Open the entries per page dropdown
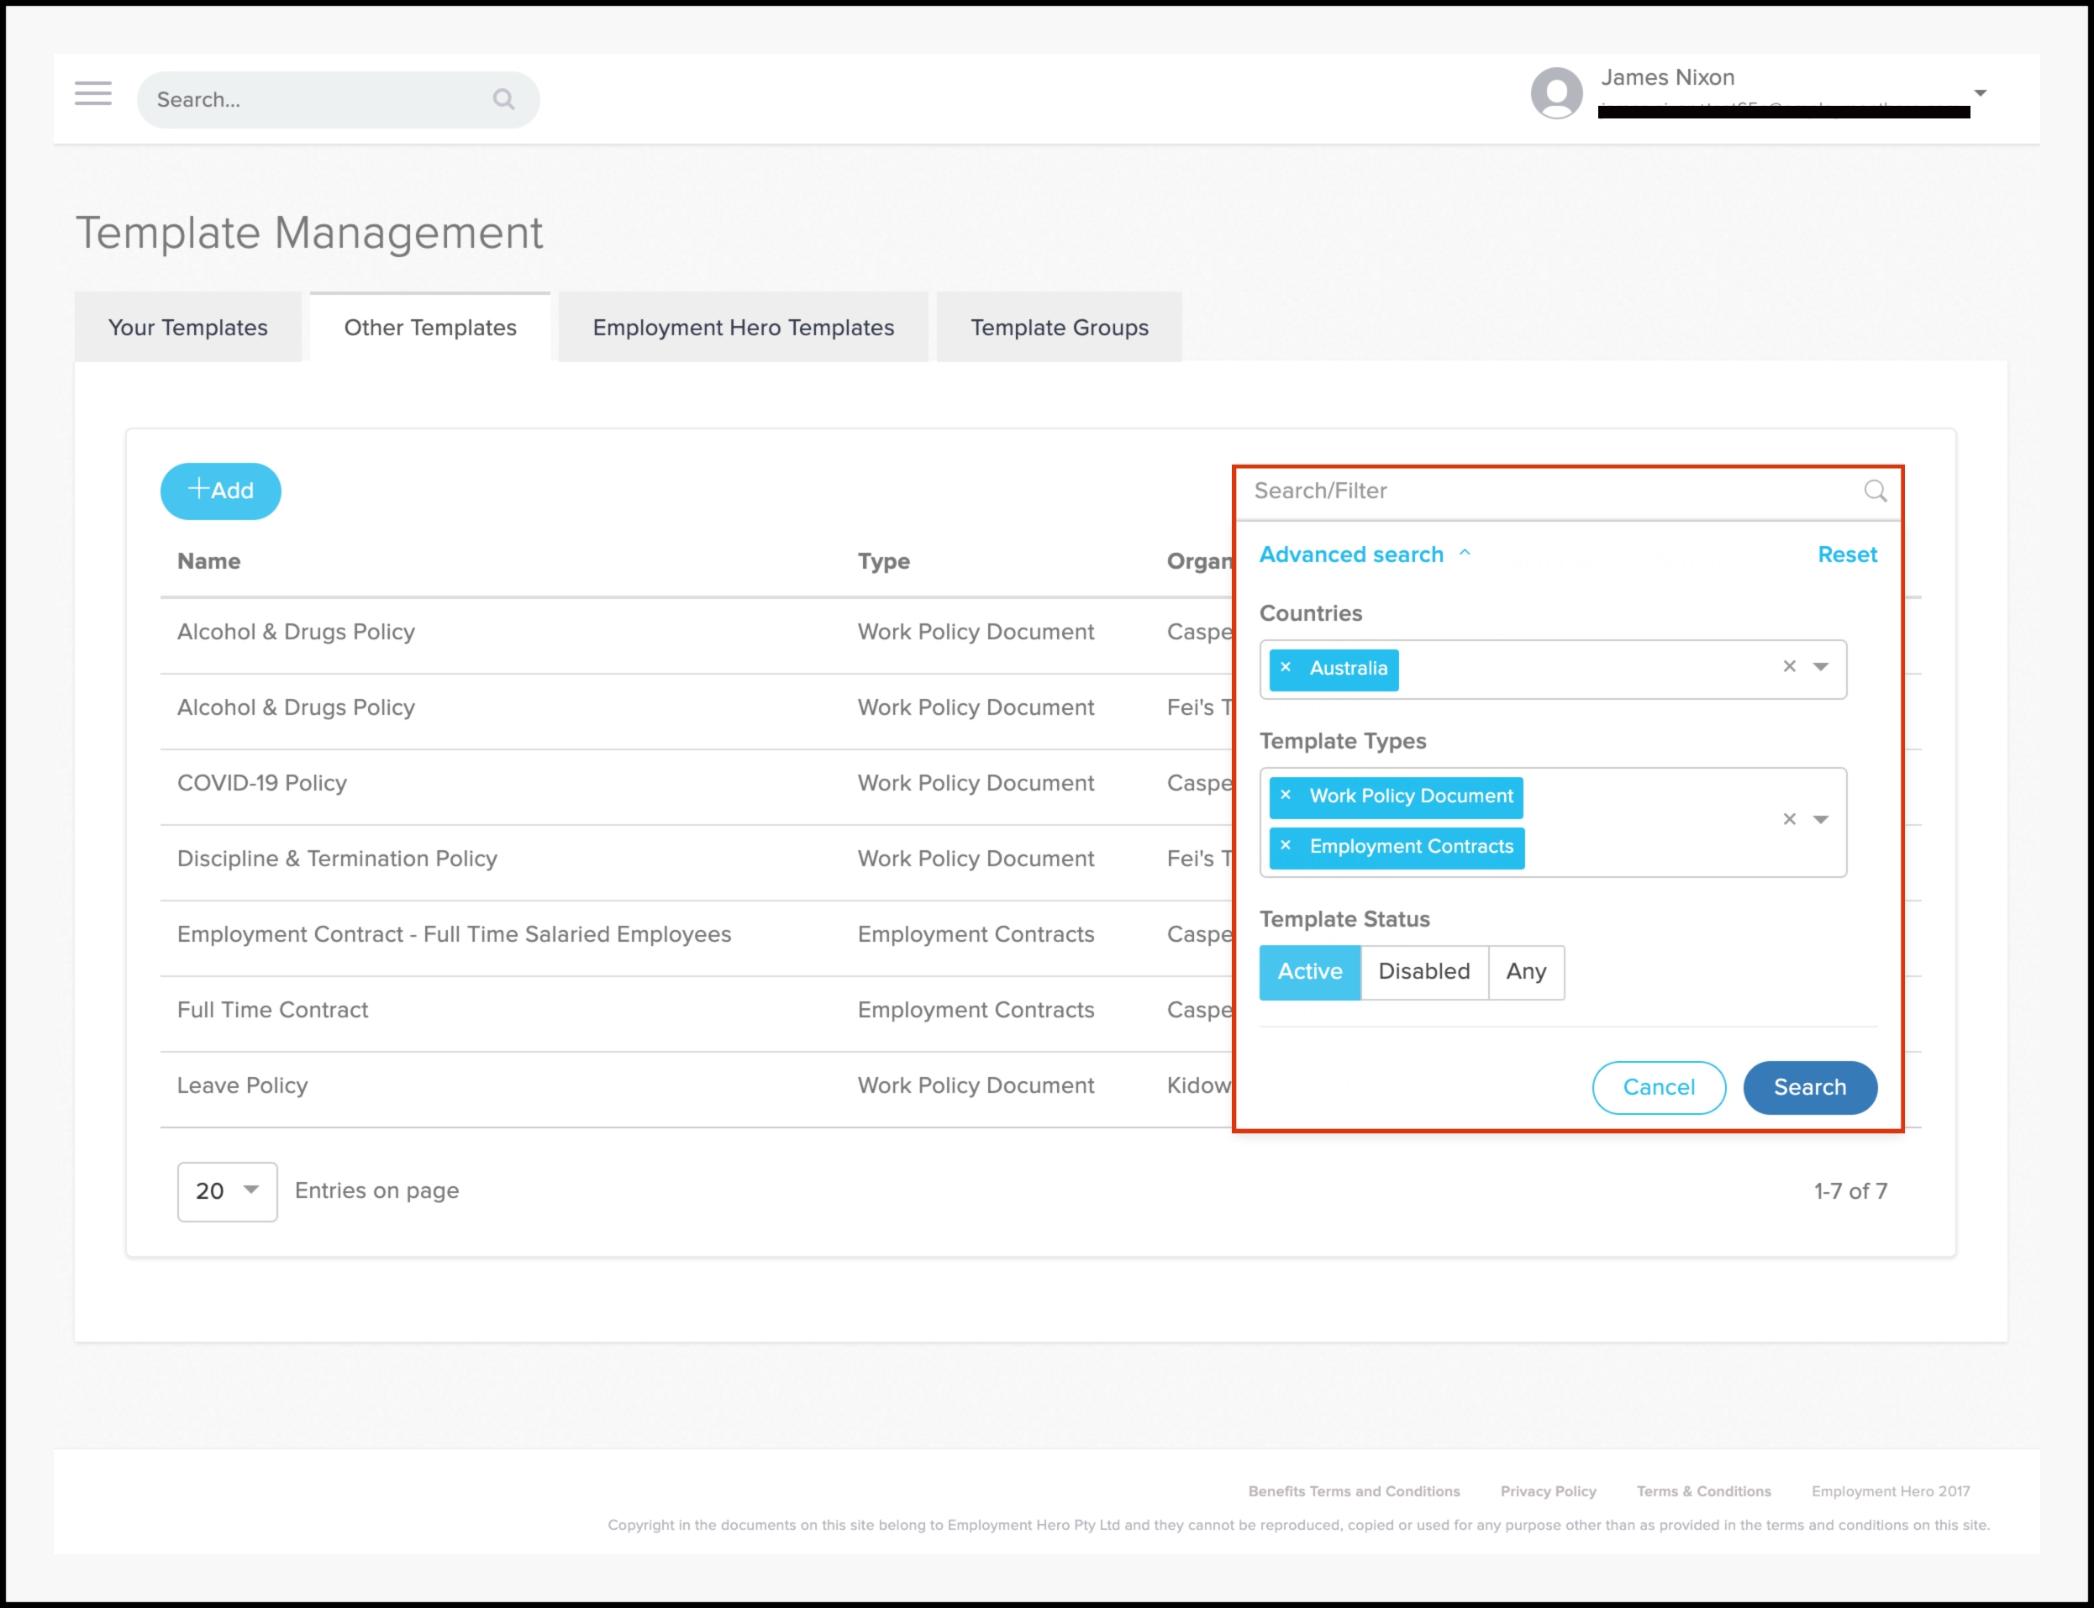 (x=227, y=1190)
